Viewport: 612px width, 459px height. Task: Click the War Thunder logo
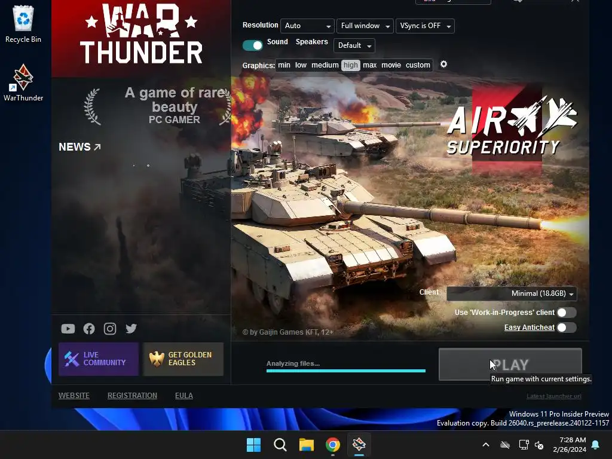pyautogui.click(x=141, y=34)
